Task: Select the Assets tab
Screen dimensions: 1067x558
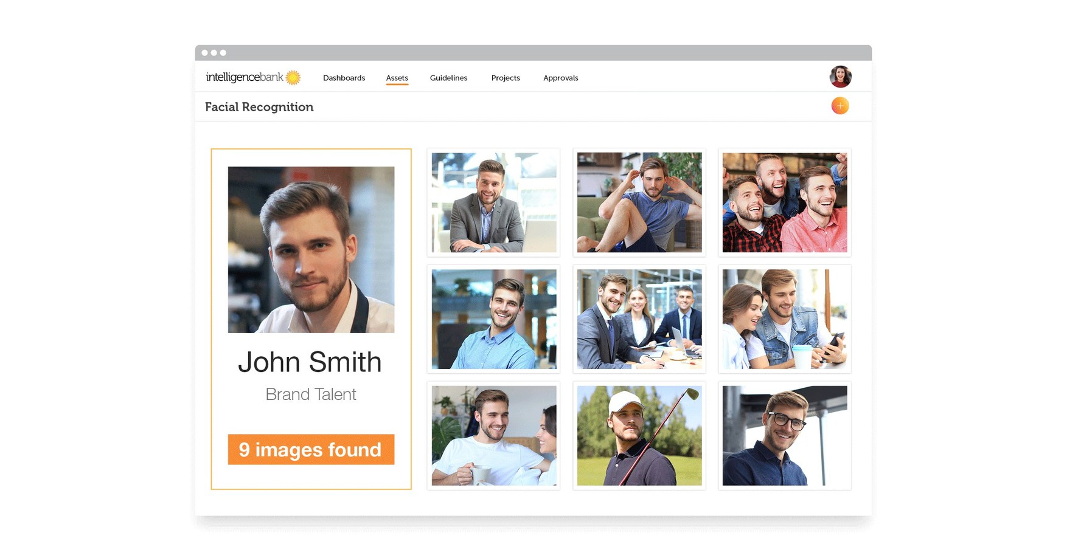Action: (397, 78)
